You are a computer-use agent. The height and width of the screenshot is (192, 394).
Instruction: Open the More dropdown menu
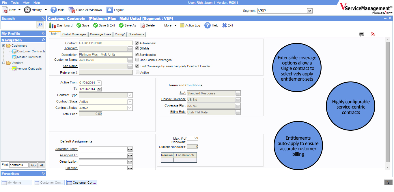[x=170, y=25]
